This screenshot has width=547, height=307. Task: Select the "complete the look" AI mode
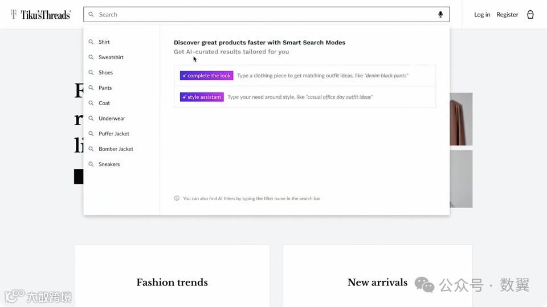pyautogui.click(x=206, y=76)
